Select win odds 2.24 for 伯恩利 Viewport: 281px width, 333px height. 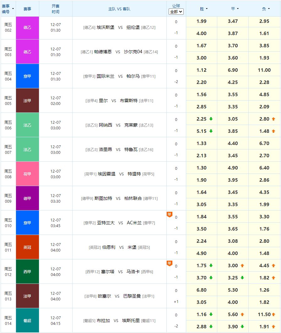202,241
